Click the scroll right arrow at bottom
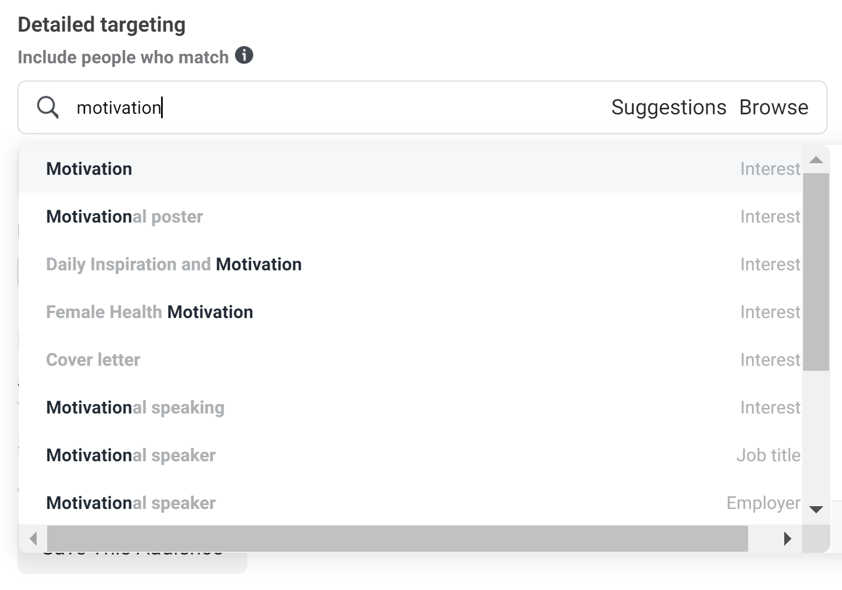 tap(787, 538)
